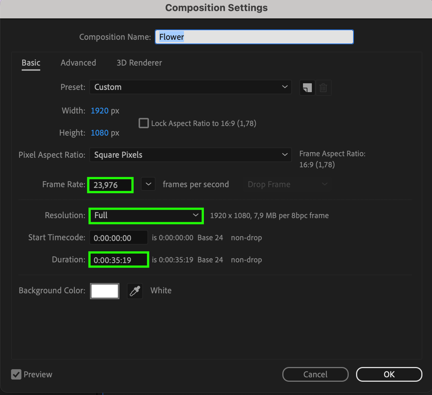Open the Pixel Aspect Ratio dropdown

(x=190, y=155)
